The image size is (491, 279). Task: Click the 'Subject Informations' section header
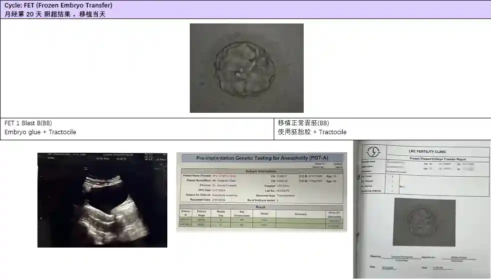(261, 171)
